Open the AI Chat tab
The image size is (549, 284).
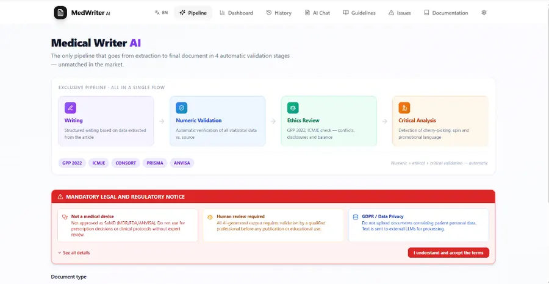317,13
